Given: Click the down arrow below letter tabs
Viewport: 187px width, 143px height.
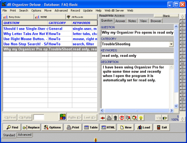Looking at the screenshot, I should 182,119.
